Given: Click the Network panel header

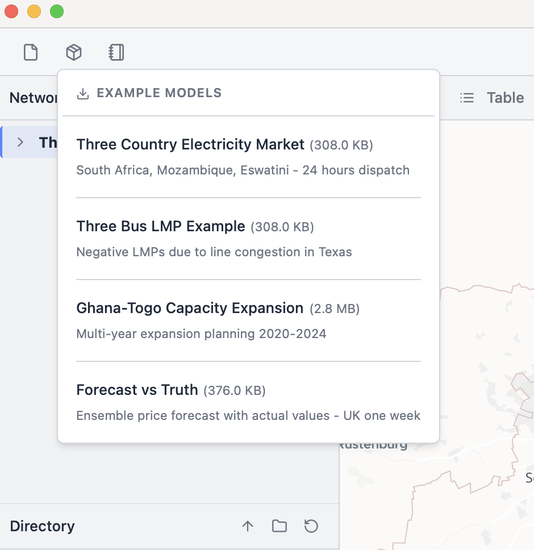Looking at the screenshot, I should pos(34,98).
